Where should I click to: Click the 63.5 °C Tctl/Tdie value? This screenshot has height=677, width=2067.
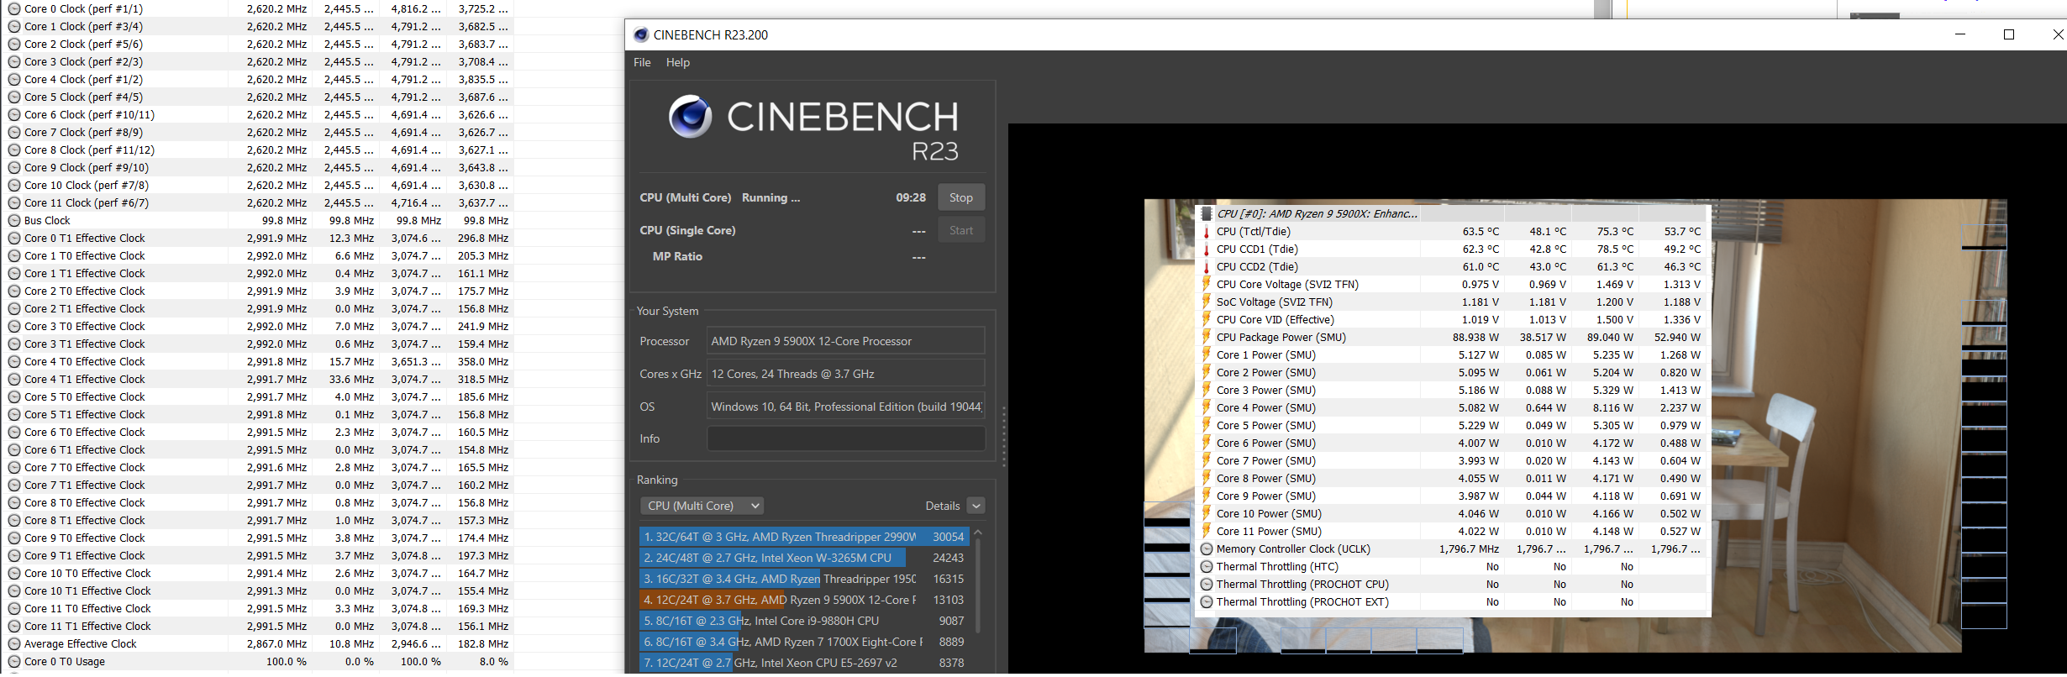coord(1481,231)
